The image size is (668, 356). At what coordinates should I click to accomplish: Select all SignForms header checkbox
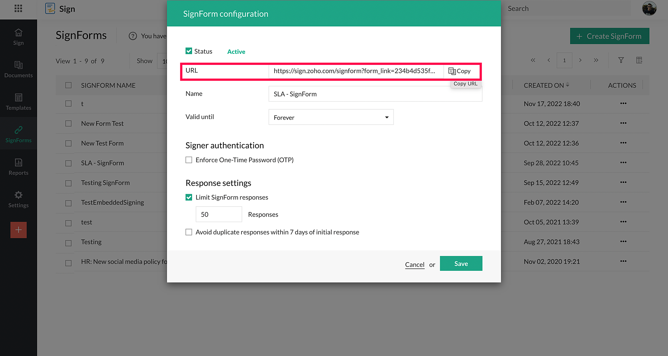[68, 85]
